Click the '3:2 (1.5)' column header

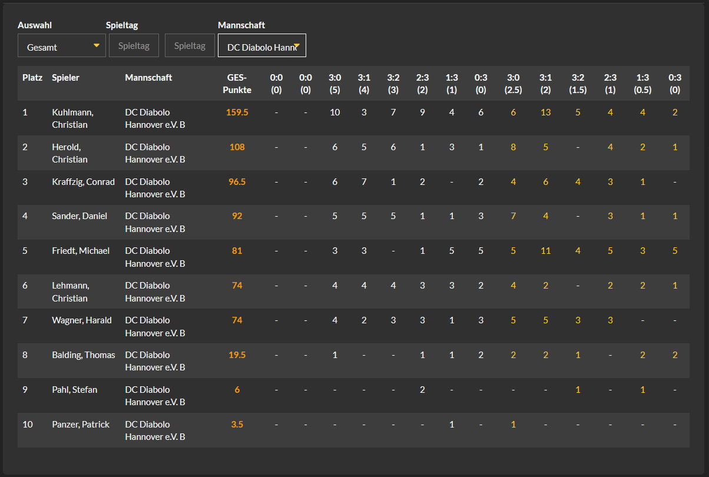click(578, 84)
